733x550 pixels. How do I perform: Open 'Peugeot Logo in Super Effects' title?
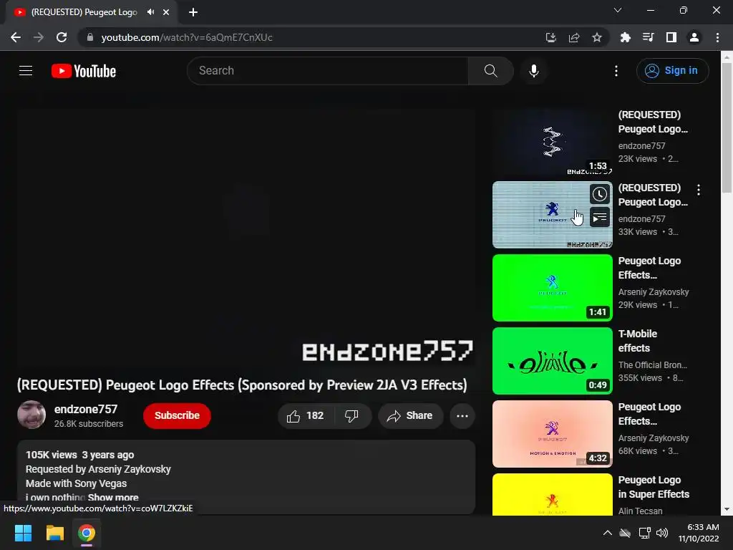click(654, 487)
